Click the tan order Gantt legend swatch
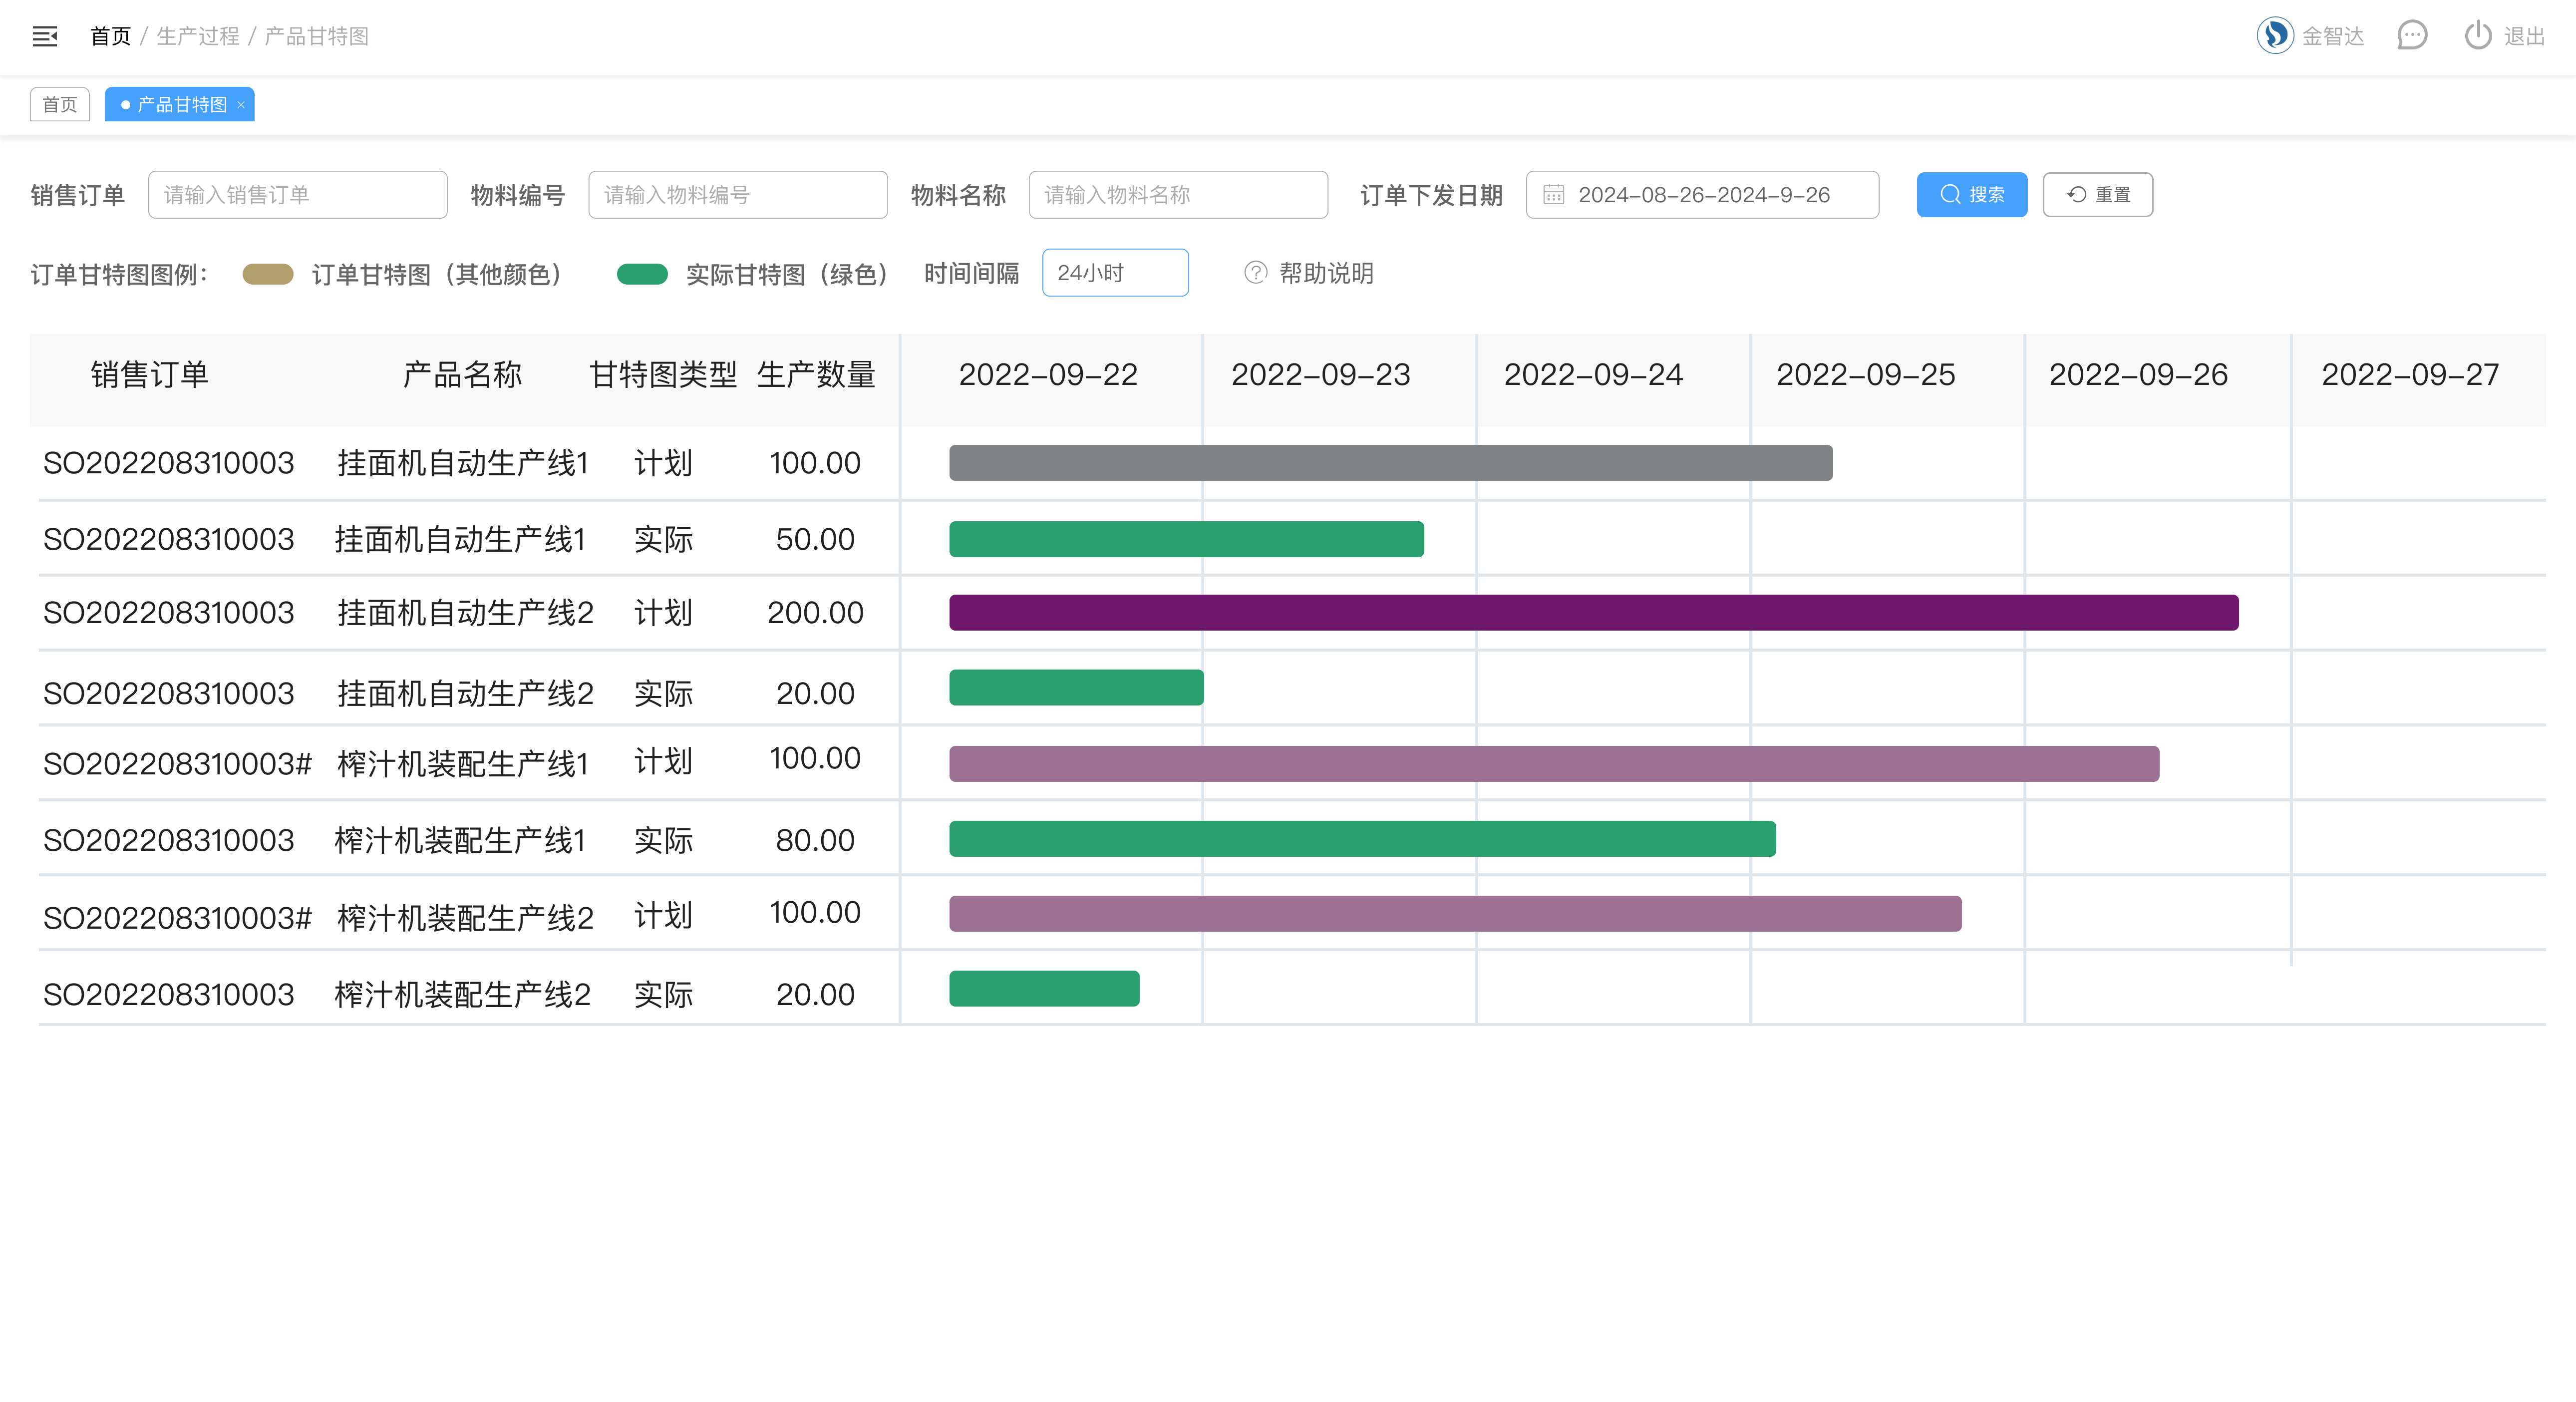The image size is (2576, 1402). (x=268, y=274)
